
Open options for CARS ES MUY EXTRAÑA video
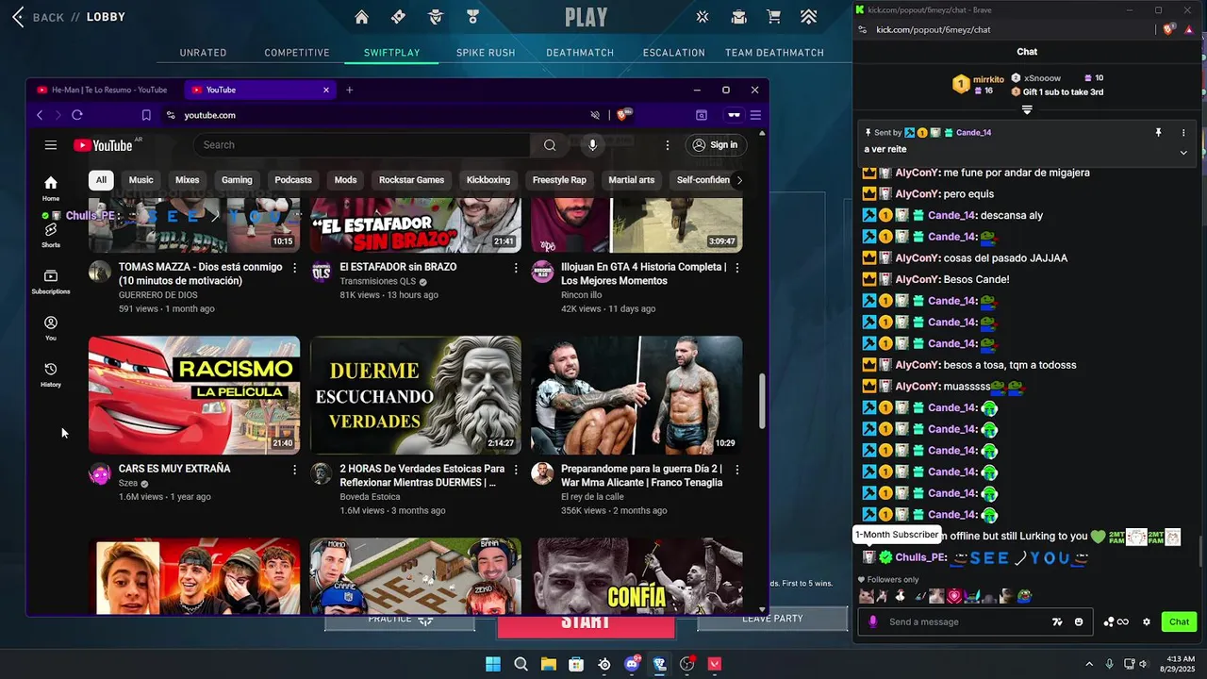coord(294,469)
